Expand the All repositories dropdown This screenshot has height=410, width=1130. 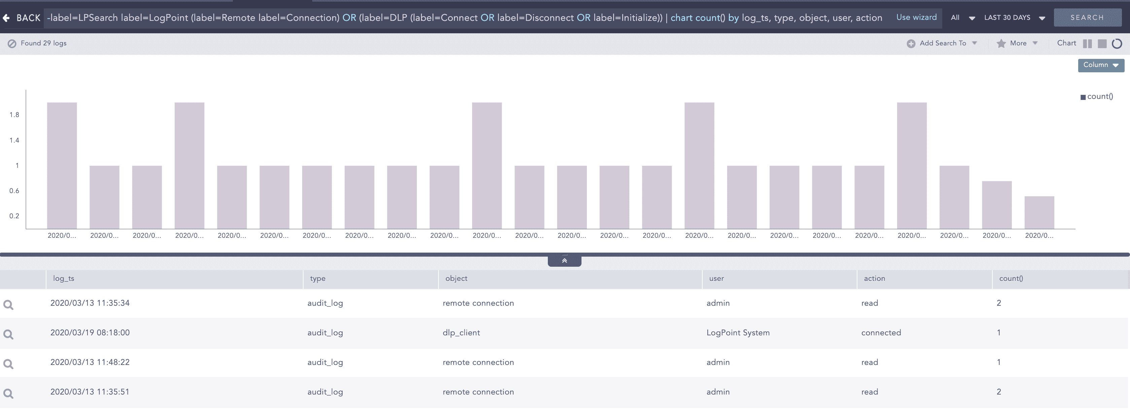click(962, 18)
